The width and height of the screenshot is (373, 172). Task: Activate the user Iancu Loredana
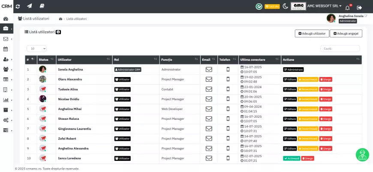pyautogui.click(x=291, y=158)
